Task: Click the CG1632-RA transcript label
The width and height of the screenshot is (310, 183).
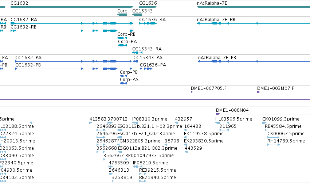Action: point(24,20)
